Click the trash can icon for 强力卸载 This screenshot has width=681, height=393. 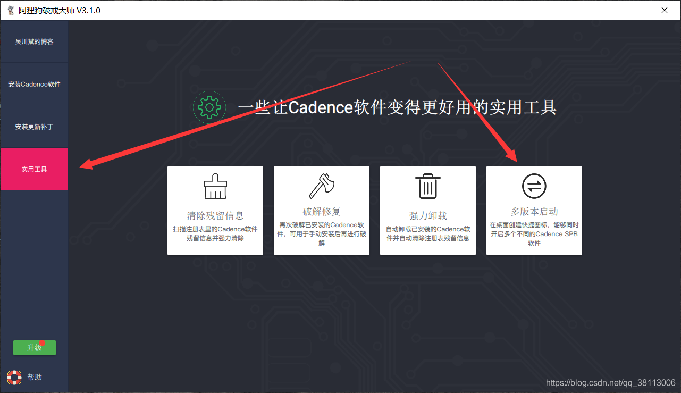coord(427,186)
